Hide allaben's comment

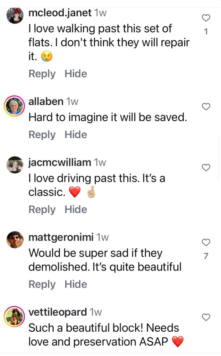click(x=76, y=135)
